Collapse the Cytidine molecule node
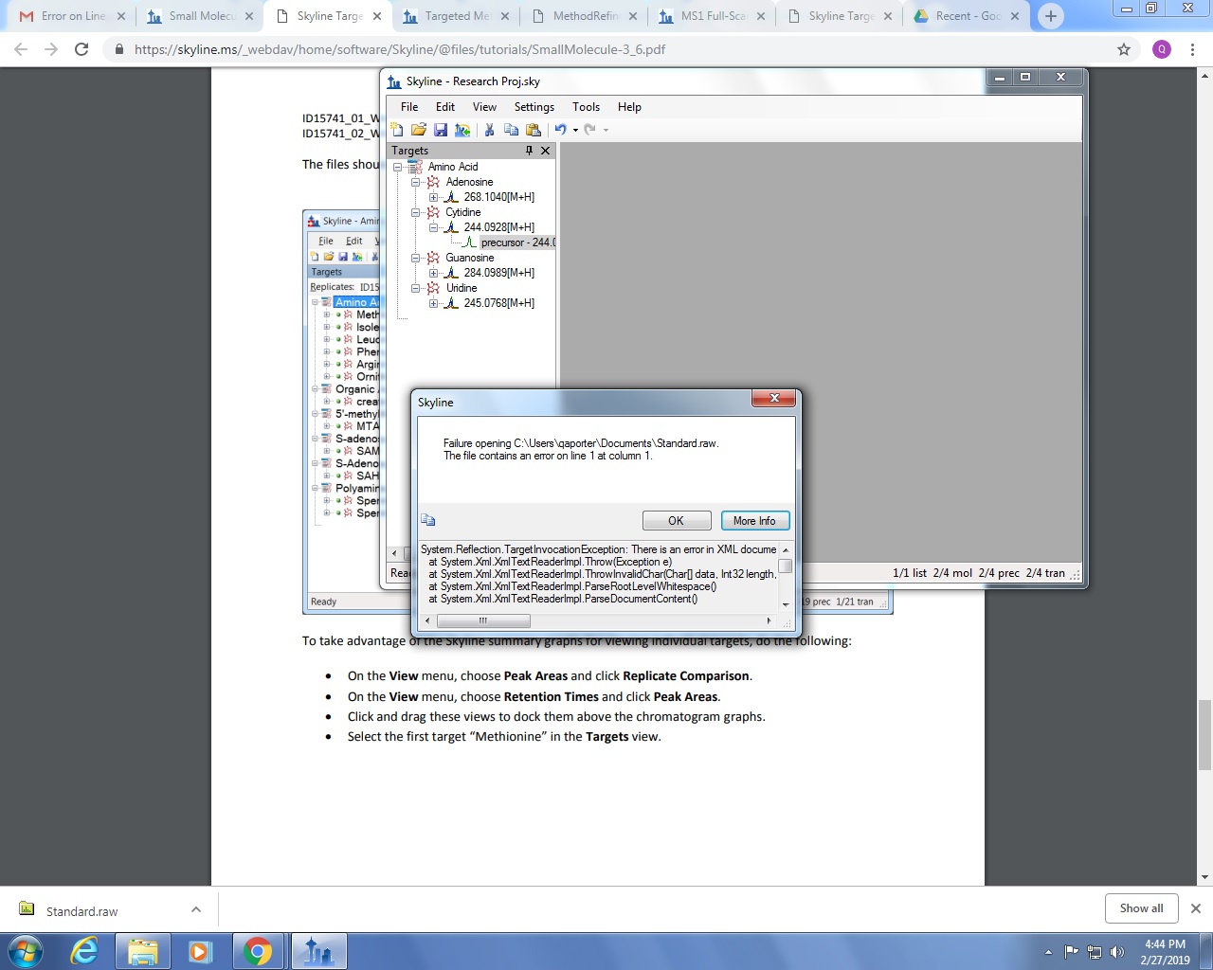This screenshot has width=1213, height=970. pyautogui.click(x=415, y=212)
